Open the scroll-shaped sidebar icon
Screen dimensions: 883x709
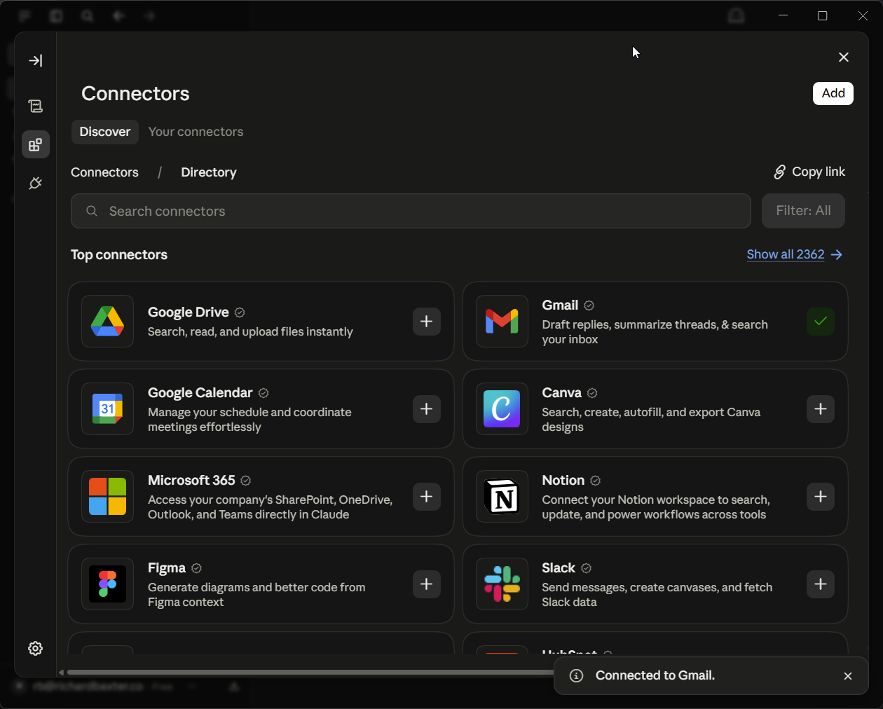coord(36,106)
